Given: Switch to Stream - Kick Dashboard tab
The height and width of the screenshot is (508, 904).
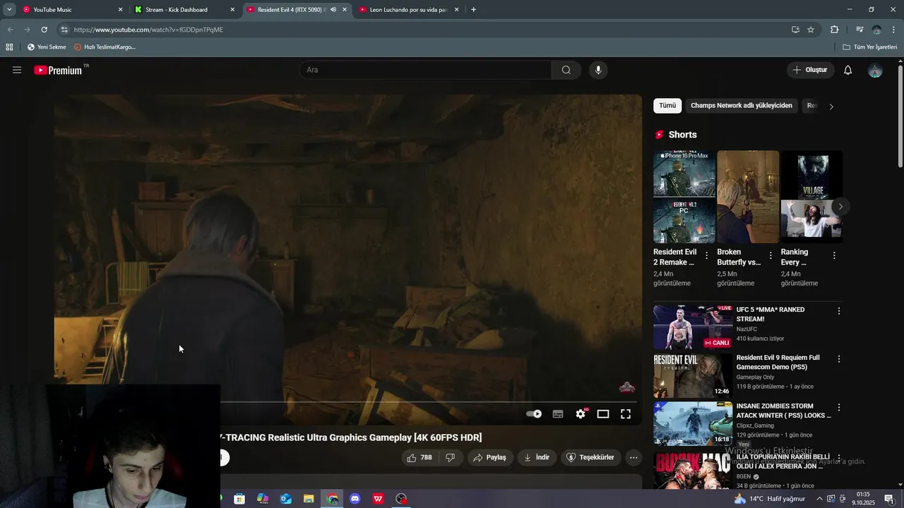Looking at the screenshot, I should [186, 10].
